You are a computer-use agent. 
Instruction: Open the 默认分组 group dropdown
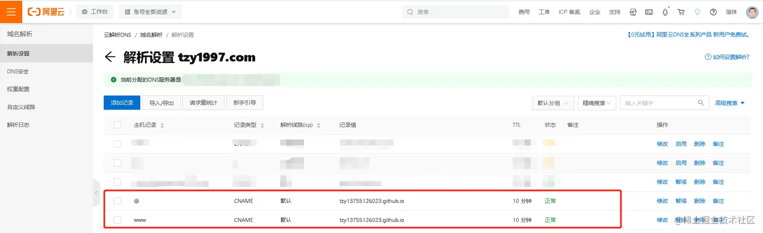553,103
